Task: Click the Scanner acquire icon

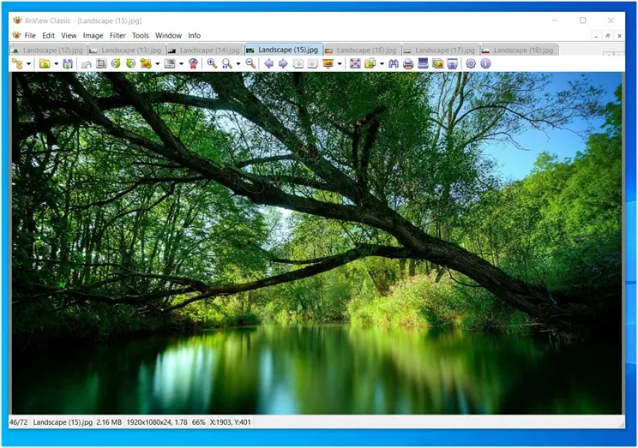Action: 423,64
